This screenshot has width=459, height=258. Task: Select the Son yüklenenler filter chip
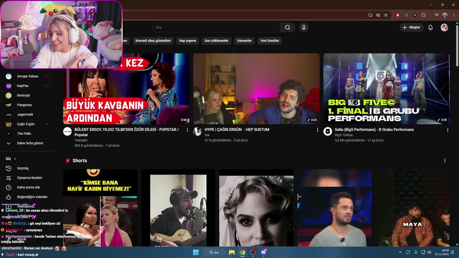pyautogui.click(x=216, y=41)
